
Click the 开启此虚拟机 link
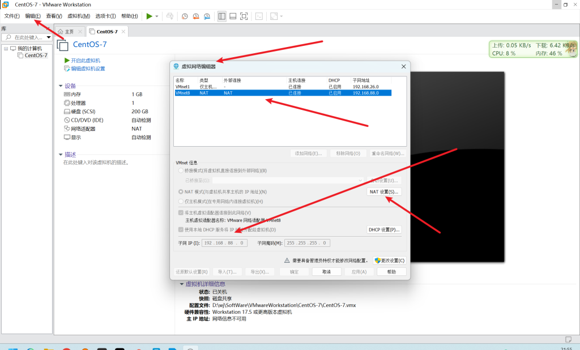[x=86, y=60]
